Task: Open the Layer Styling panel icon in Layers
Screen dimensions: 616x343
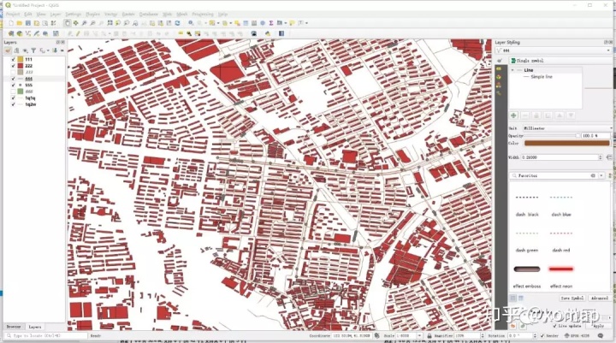Action: [8, 50]
